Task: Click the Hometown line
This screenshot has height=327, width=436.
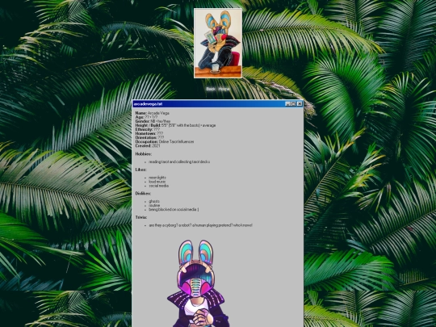Action: 149,133
